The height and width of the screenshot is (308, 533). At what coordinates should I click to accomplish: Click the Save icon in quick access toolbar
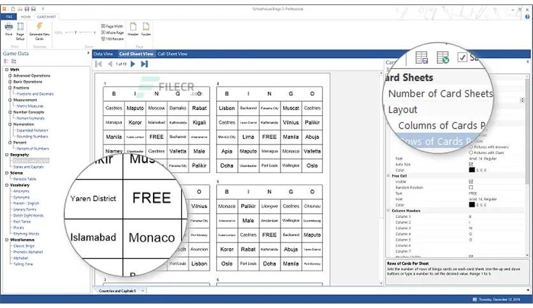27,9
